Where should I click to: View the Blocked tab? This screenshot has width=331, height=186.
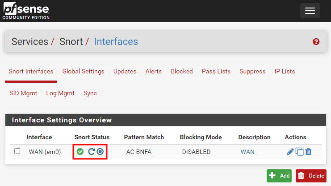click(182, 71)
